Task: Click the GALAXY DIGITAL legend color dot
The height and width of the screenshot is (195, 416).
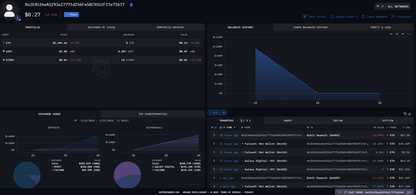Action: [x=153, y=167]
